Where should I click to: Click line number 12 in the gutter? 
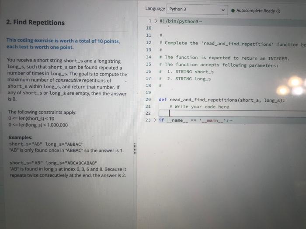coord(149,42)
